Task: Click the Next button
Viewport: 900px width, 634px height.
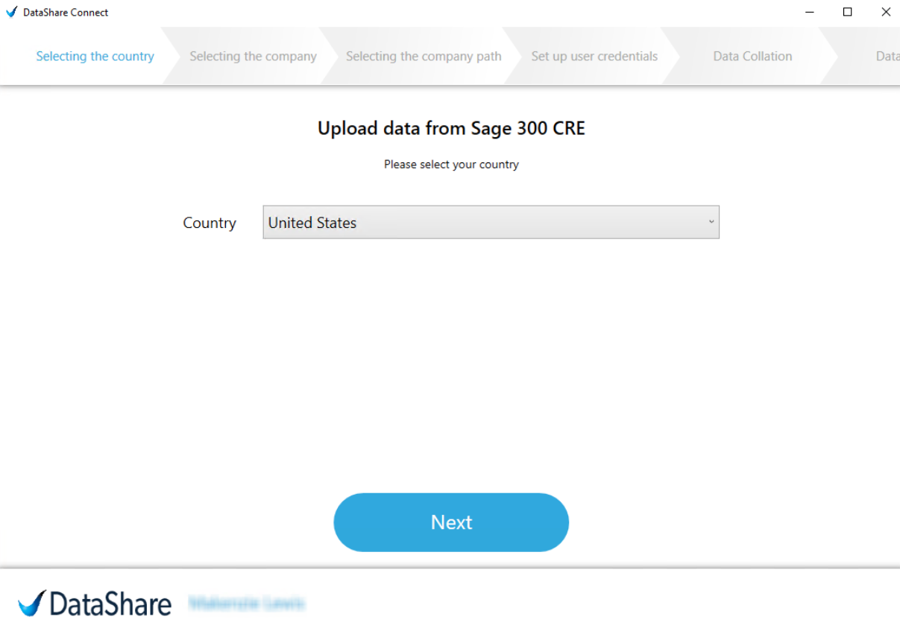Action: (451, 522)
